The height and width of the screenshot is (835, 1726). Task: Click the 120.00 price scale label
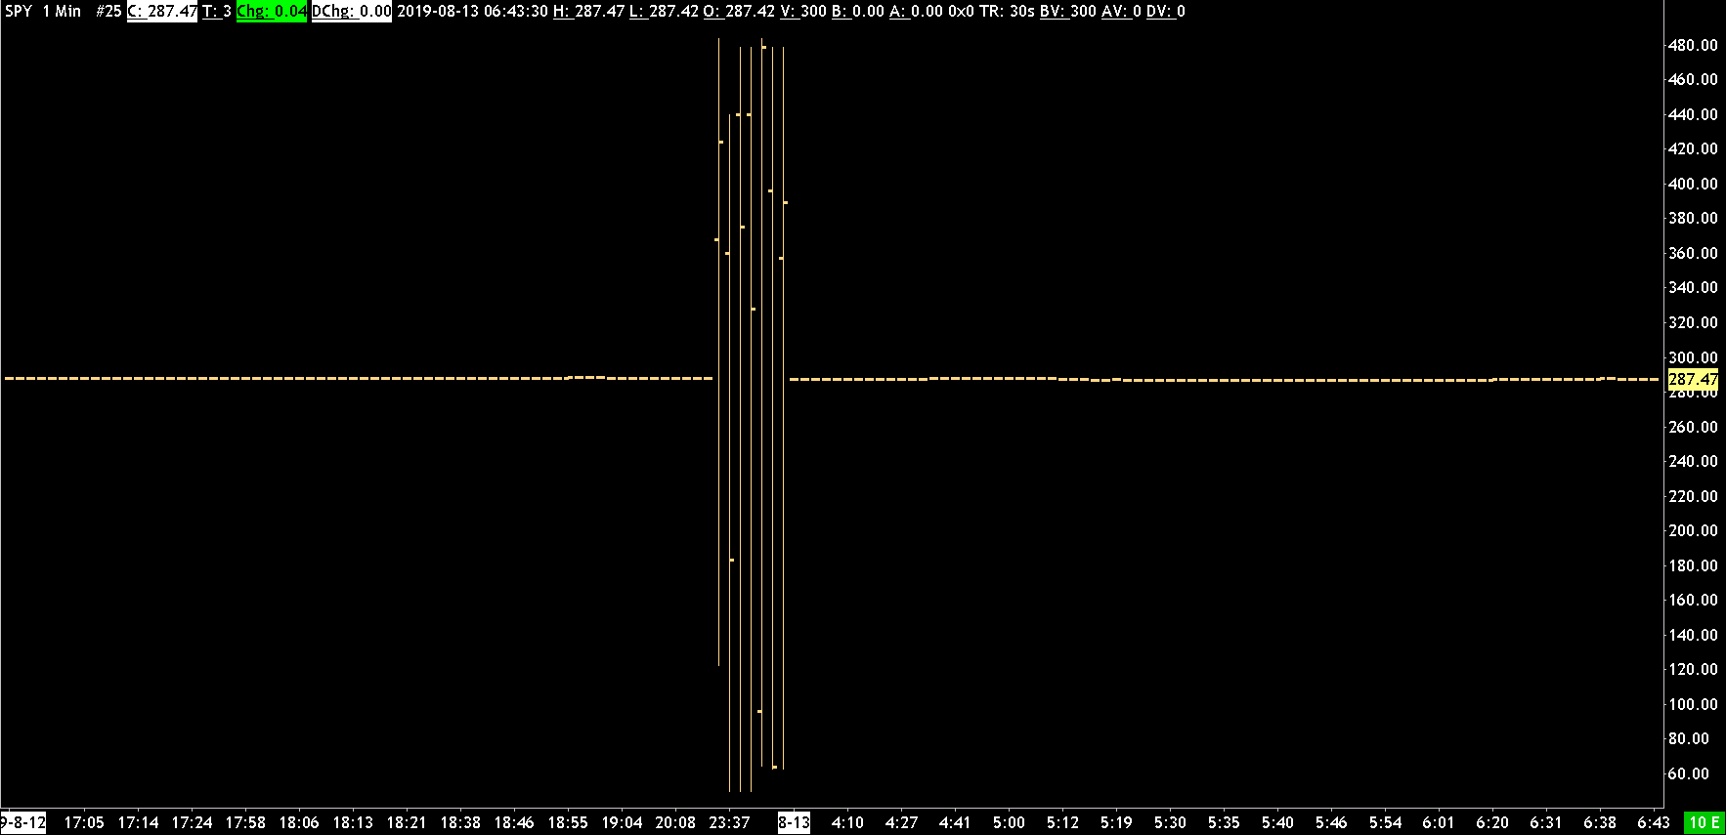coord(1693,669)
